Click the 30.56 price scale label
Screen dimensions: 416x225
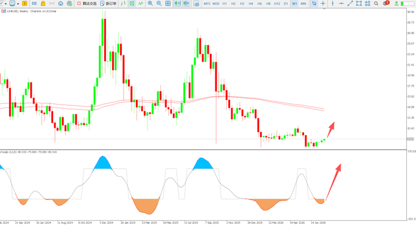point(410,12)
